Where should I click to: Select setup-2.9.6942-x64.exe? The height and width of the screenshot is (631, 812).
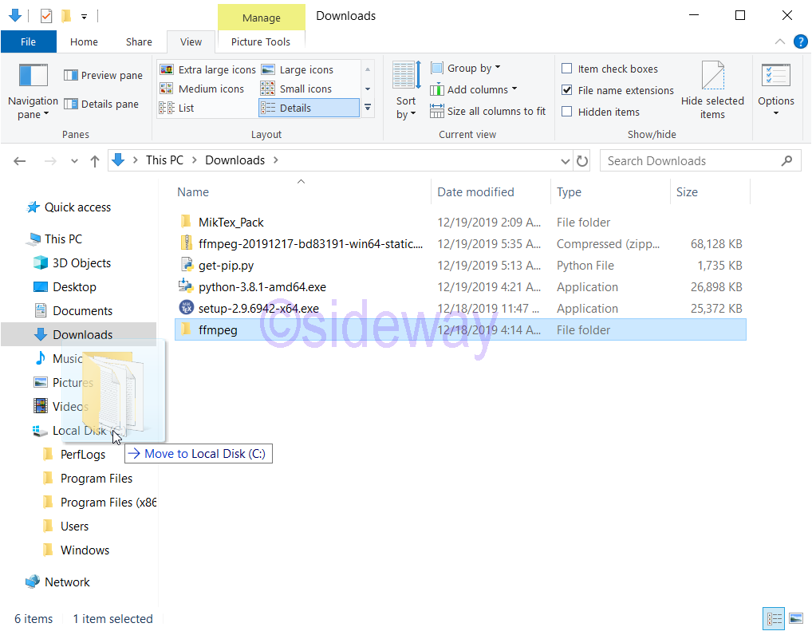[x=460, y=308]
